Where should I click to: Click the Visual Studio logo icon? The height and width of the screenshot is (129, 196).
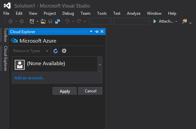click(x=7, y=6)
